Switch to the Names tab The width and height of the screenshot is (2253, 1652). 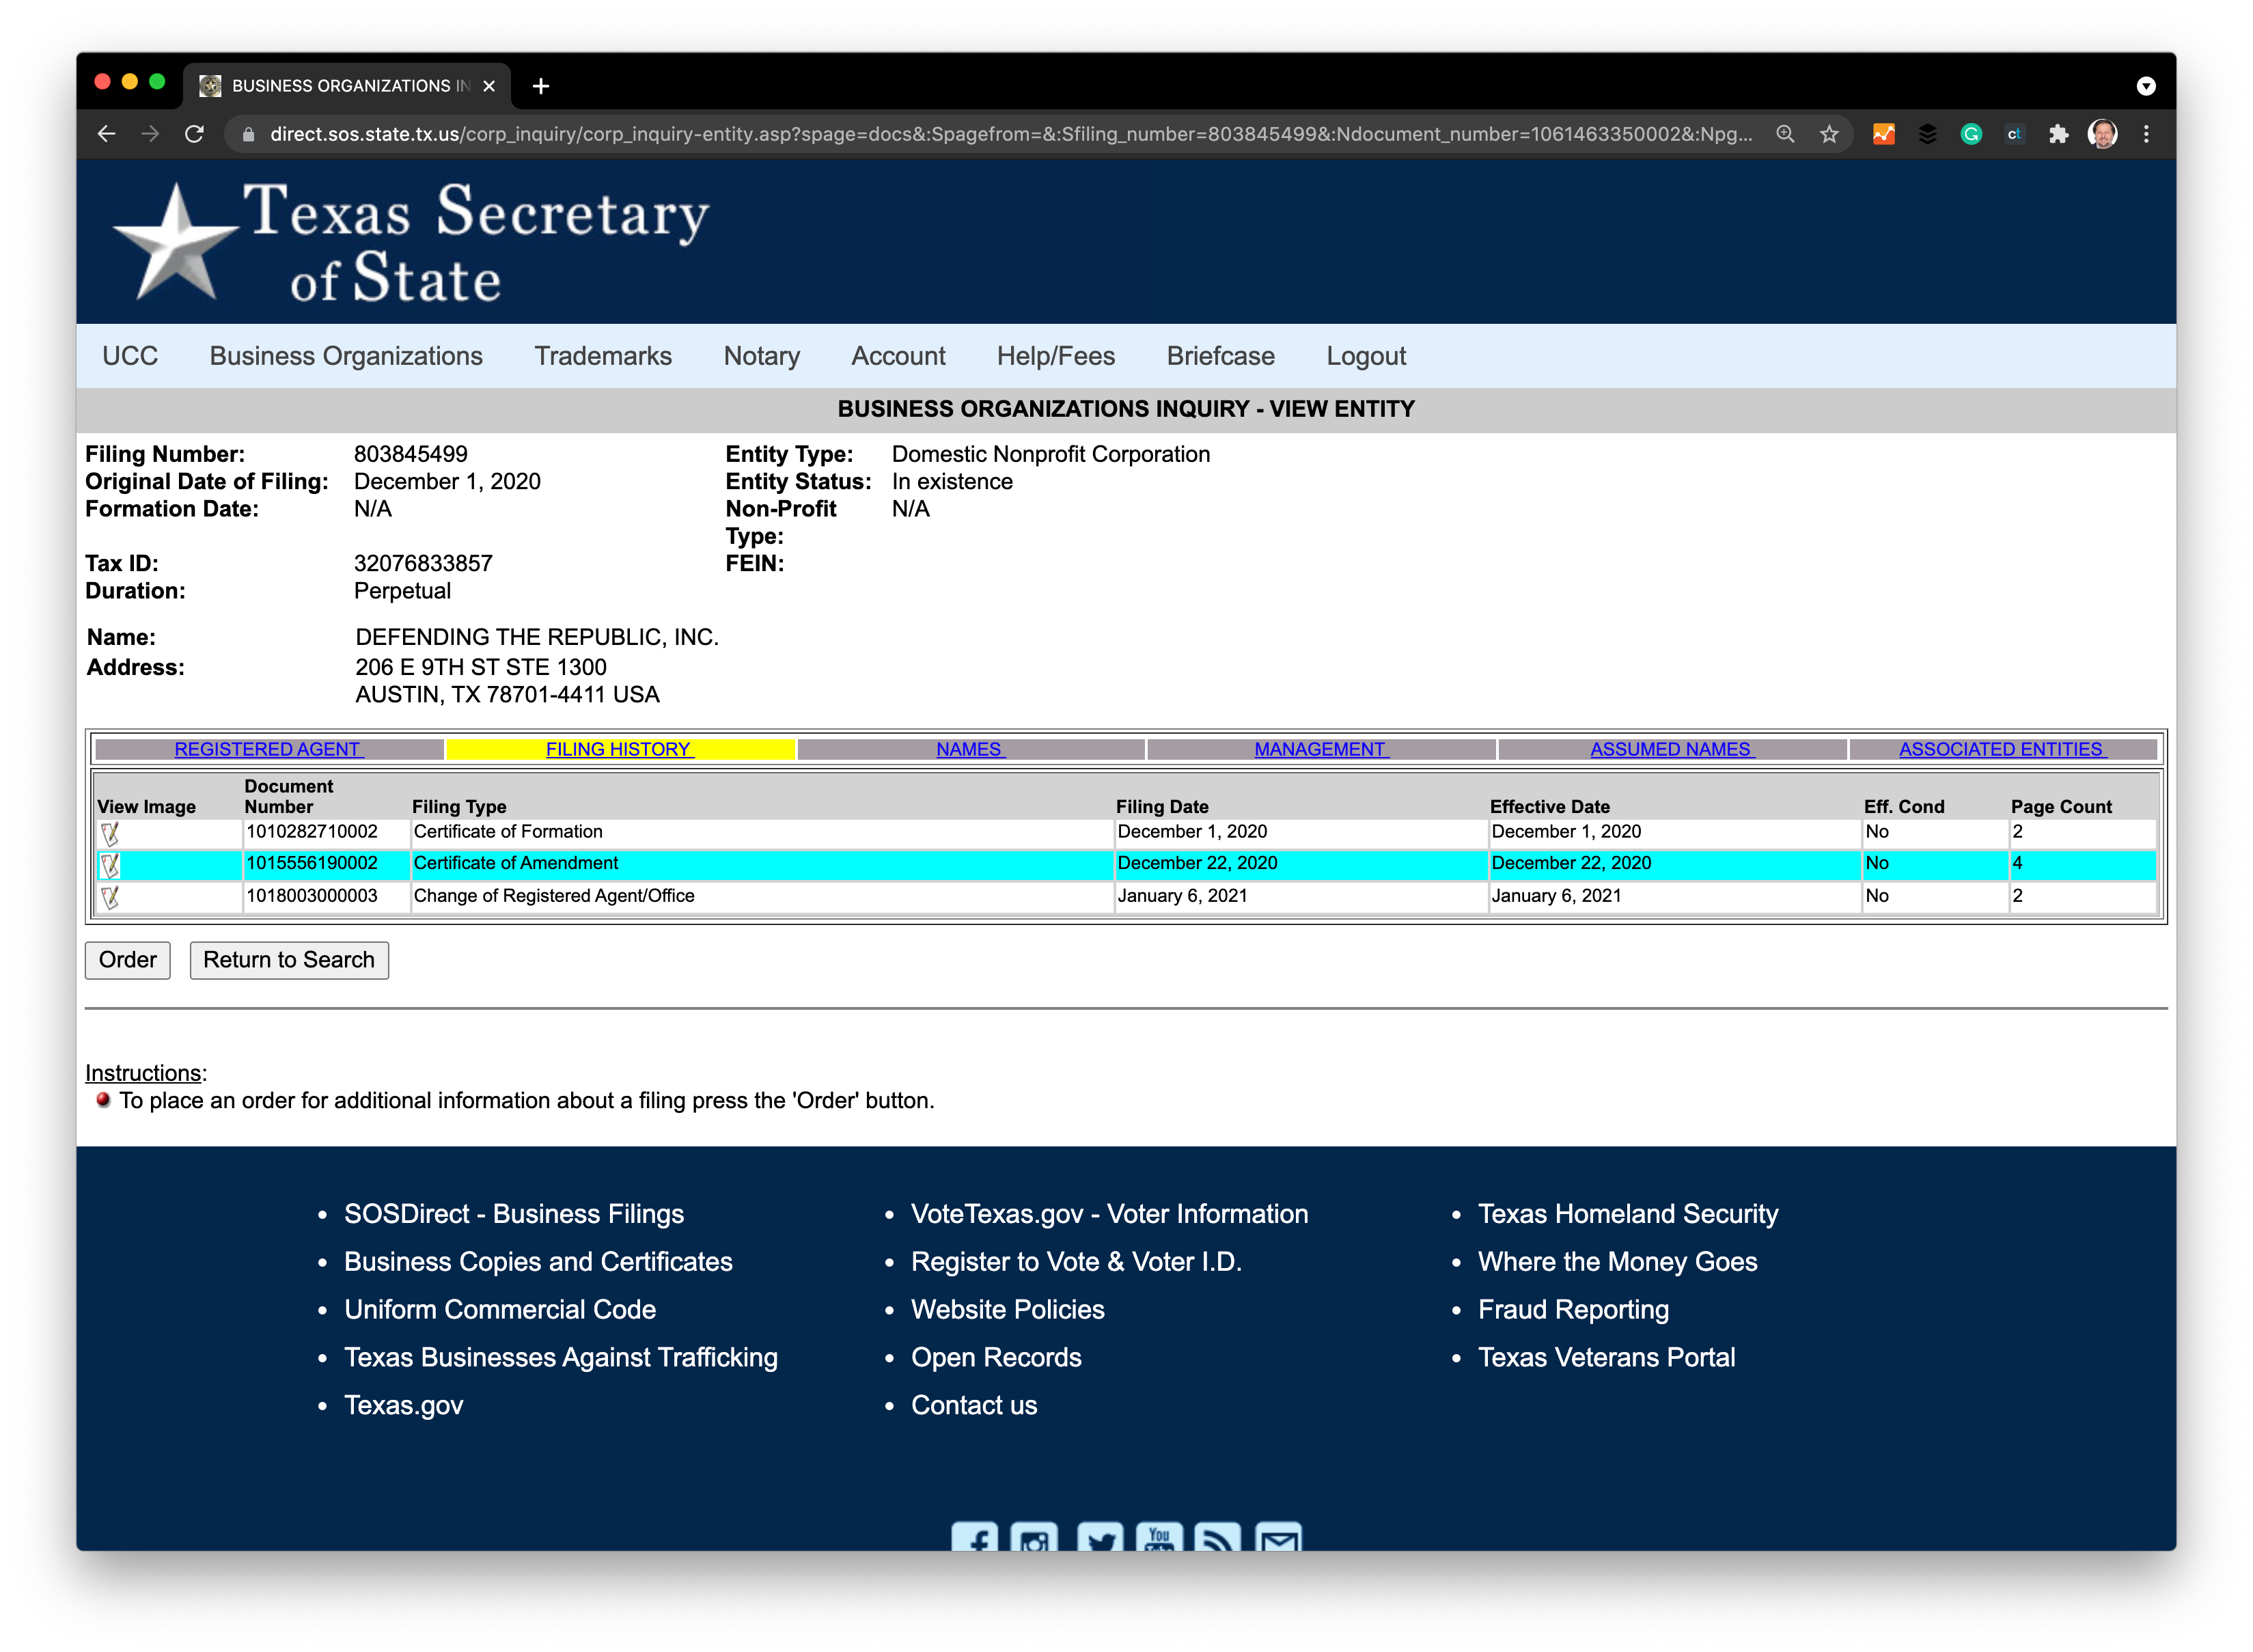tap(971, 749)
